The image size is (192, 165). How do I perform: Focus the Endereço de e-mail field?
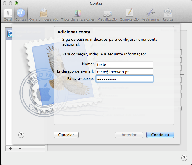pos(124,71)
